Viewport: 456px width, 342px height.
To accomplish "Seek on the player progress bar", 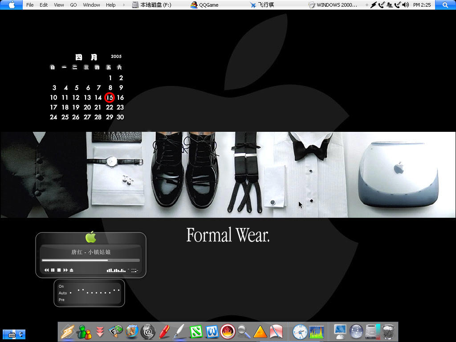I will tap(91, 260).
